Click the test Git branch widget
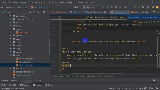 click(151, 88)
